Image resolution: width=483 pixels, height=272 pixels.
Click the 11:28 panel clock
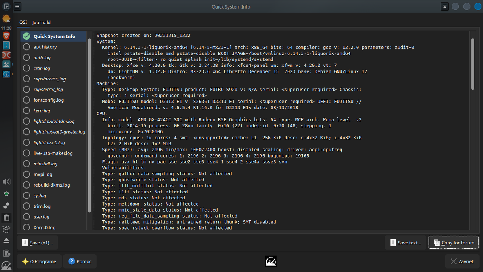click(x=6, y=28)
